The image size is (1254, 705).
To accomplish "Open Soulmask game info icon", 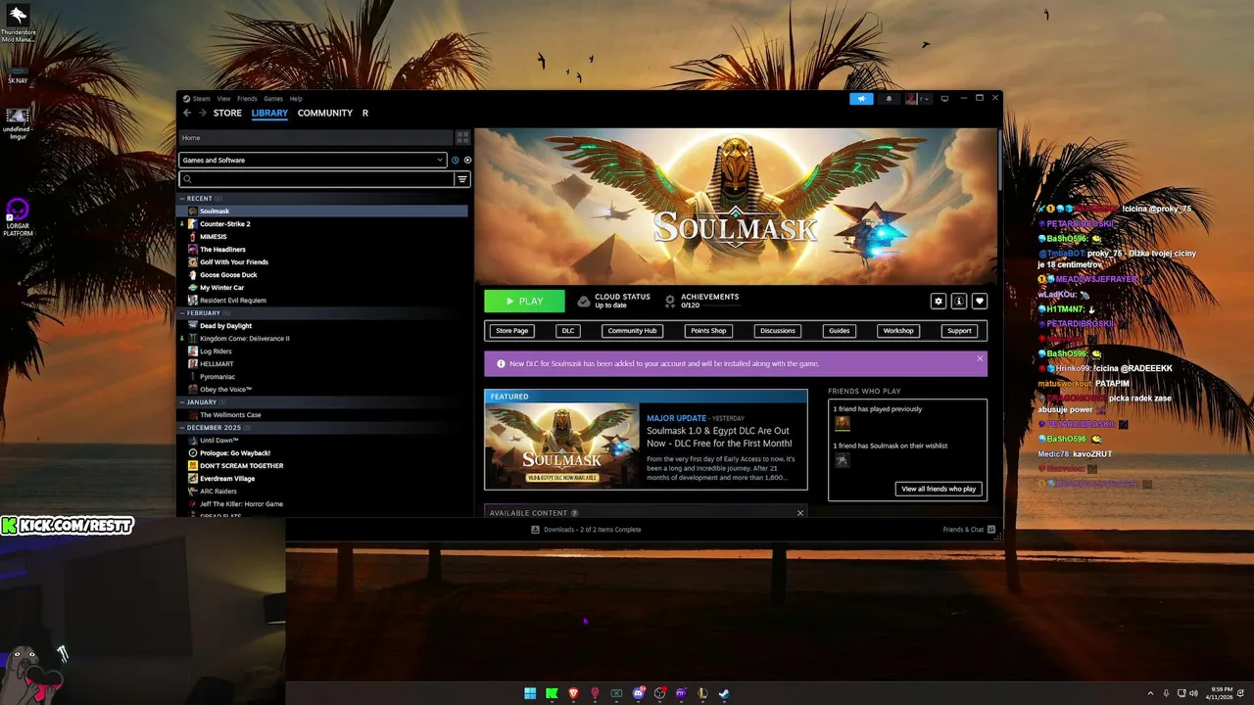I will coord(959,302).
